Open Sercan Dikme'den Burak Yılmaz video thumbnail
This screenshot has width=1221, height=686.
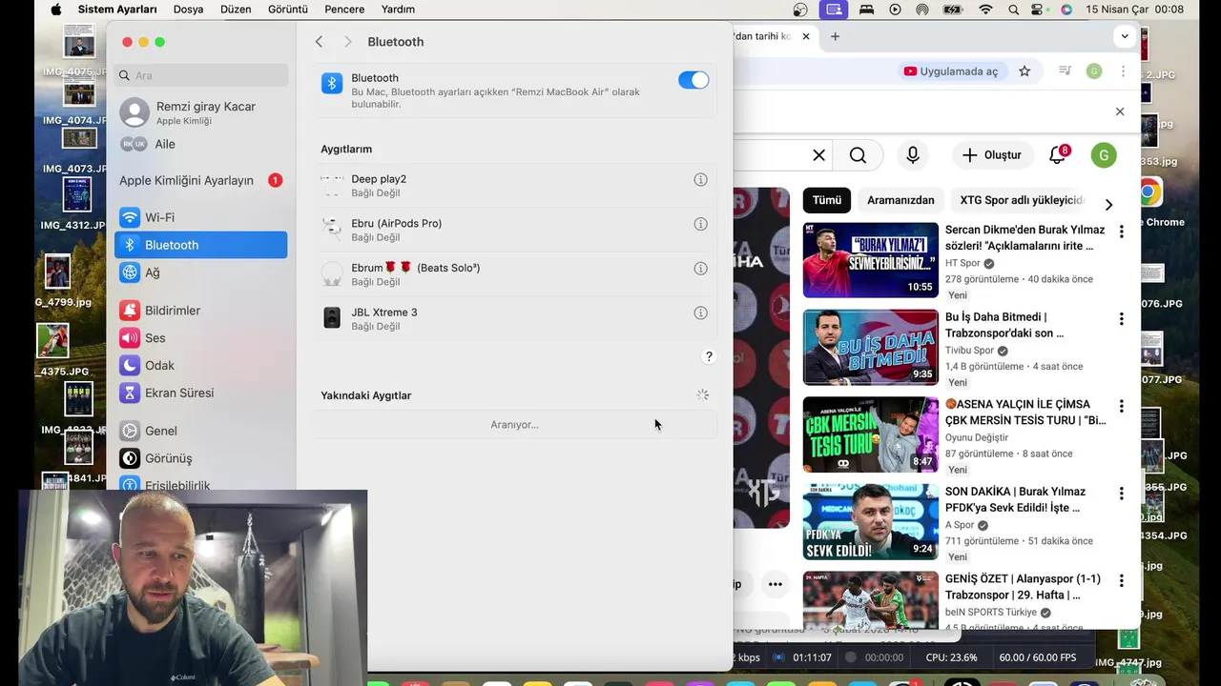coord(870,260)
